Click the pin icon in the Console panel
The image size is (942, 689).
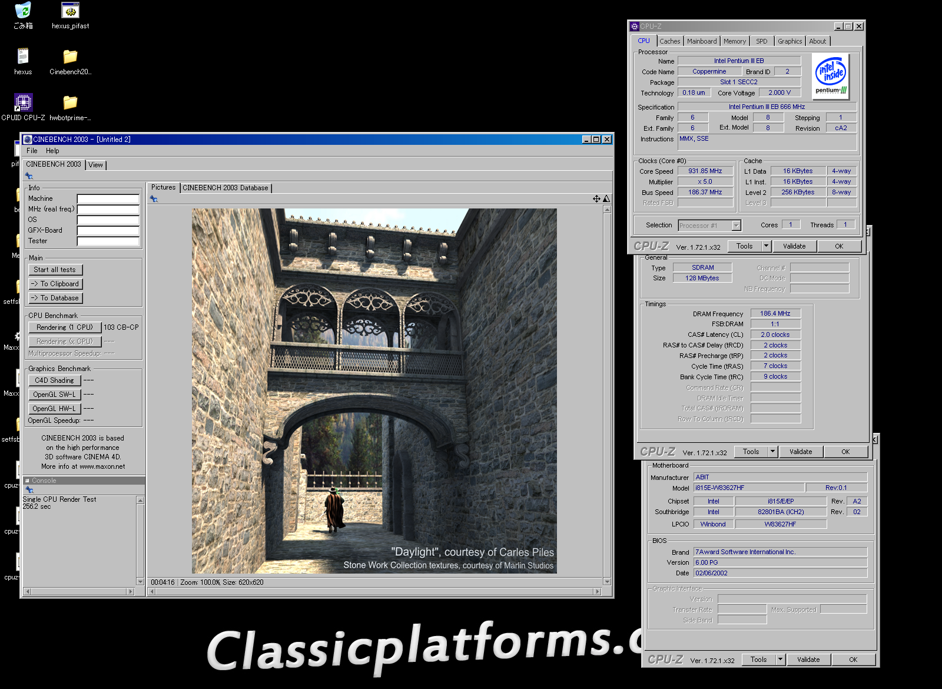pyautogui.click(x=30, y=490)
